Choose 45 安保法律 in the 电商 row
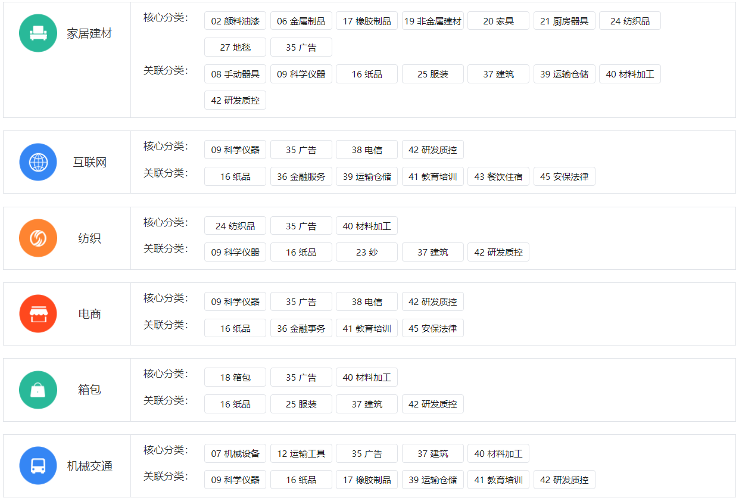The height and width of the screenshot is (501, 739). click(433, 328)
